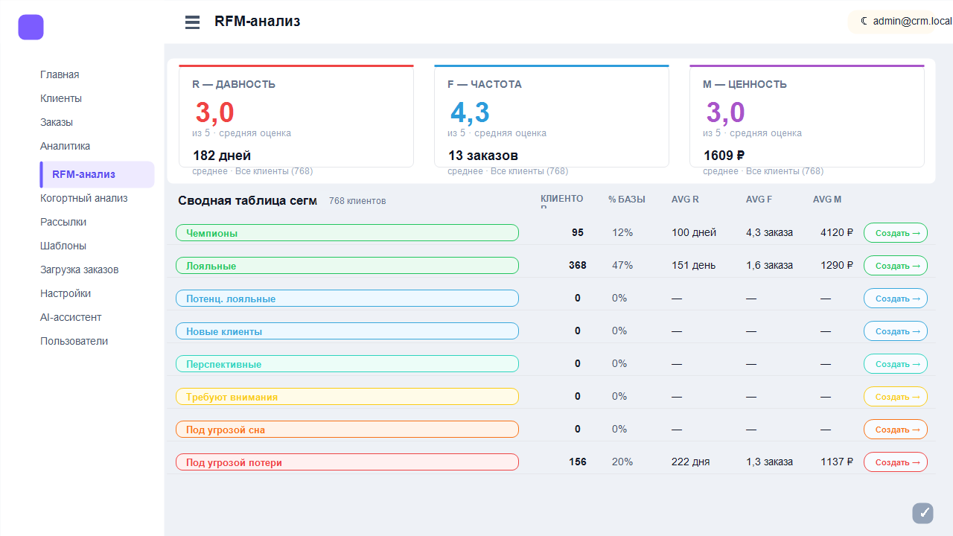Create campaign for Под угрозой потери
The width and height of the screenshot is (953, 536).
(x=896, y=462)
